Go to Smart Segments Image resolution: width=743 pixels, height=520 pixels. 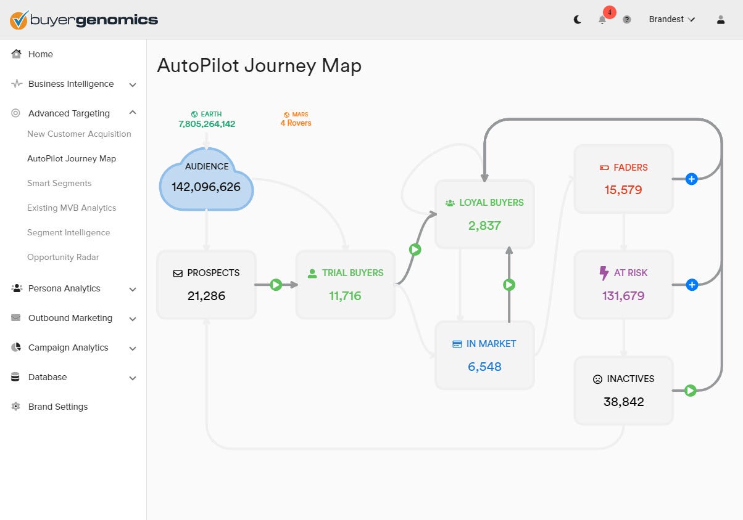[59, 183]
